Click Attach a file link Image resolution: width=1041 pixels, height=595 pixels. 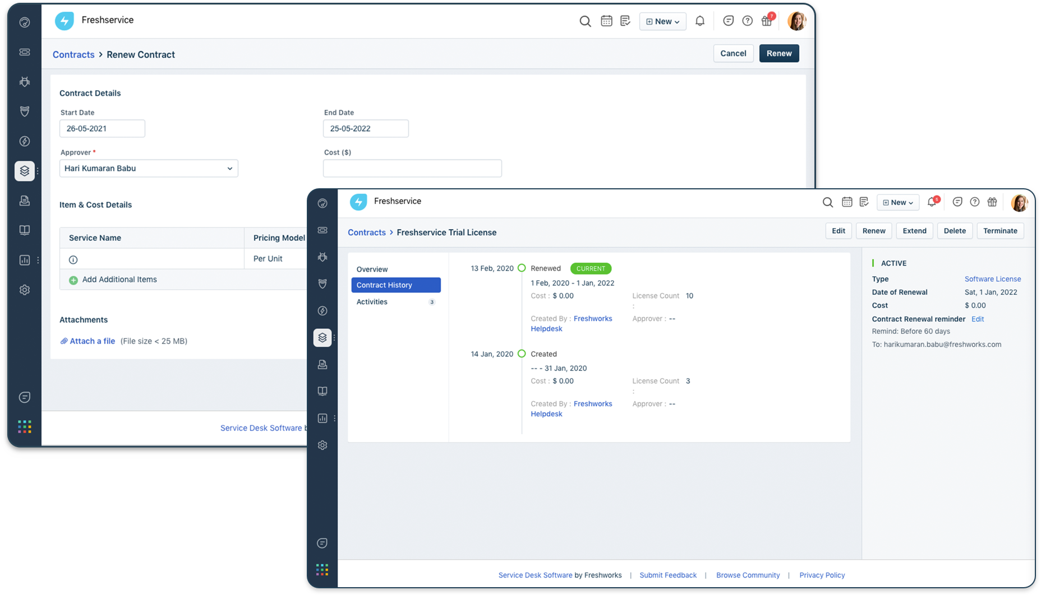pyautogui.click(x=91, y=341)
